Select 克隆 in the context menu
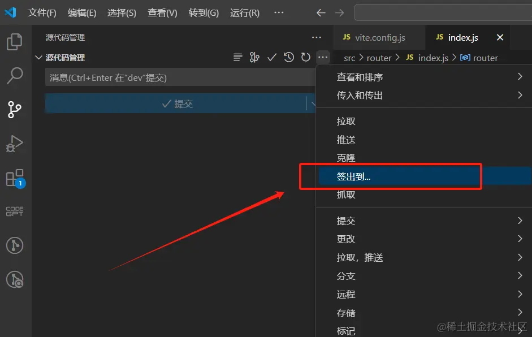The height and width of the screenshot is (337, 532). 424,158
